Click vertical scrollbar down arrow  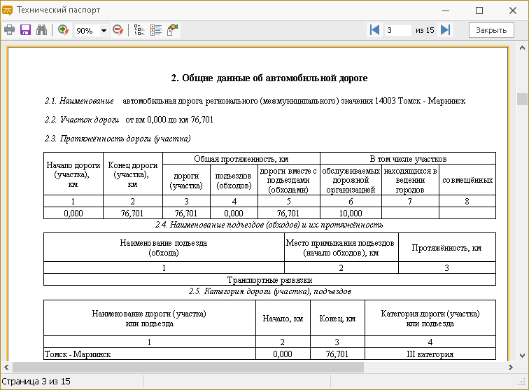(522, 356)
